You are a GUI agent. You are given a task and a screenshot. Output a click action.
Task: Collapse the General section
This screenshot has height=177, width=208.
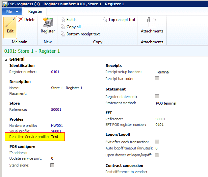7,59
